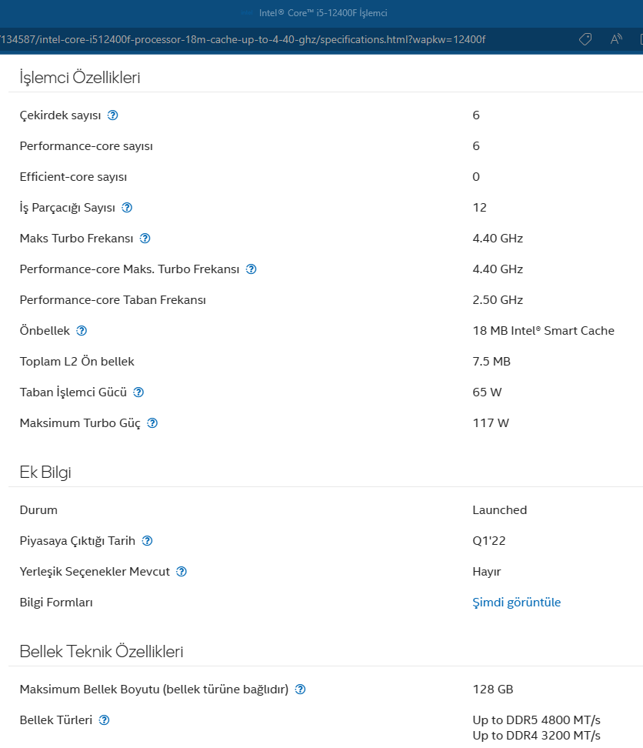Click the Bellek Teknik Özellikleri section heading

(102, 652)
